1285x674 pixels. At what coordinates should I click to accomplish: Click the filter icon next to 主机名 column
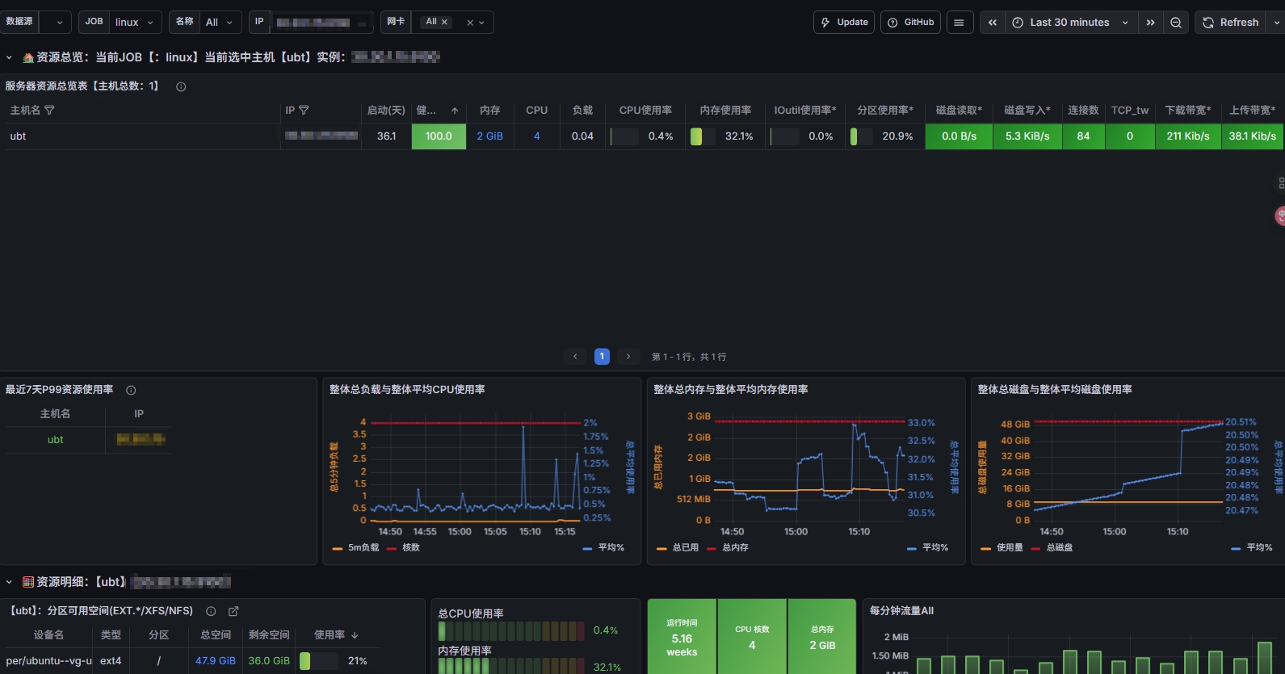[x=49, y=110]
